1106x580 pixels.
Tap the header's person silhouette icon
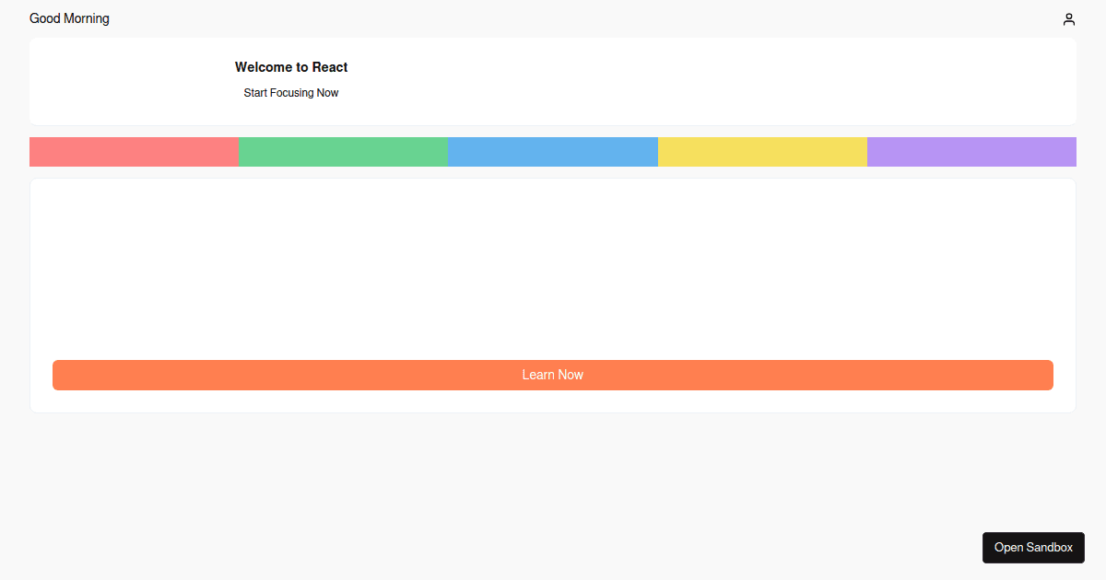click(x=1068, y=19)
